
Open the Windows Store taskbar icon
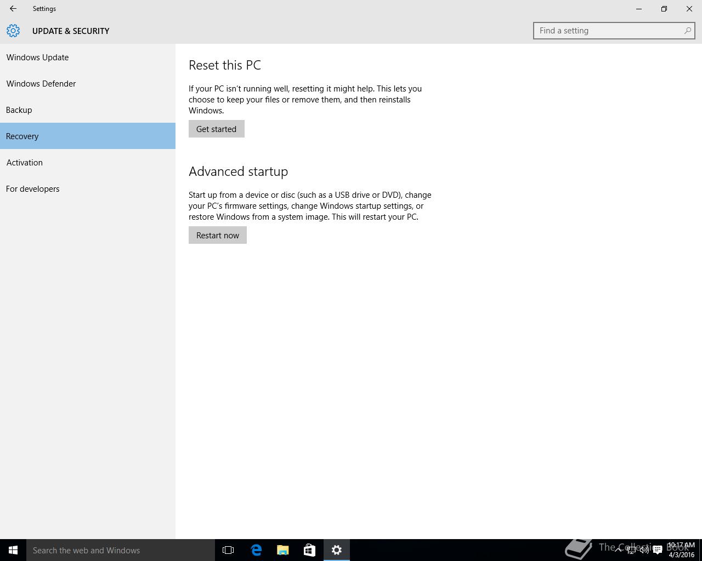pyautogui.click(x=310, y=550)
